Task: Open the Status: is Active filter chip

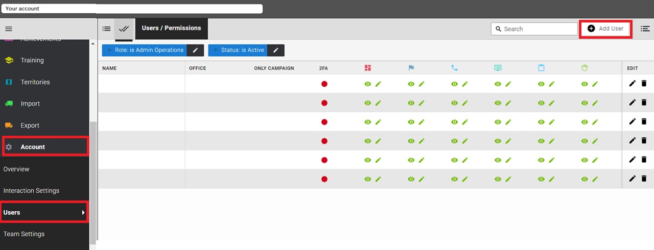Action: [x=238, y=50]
